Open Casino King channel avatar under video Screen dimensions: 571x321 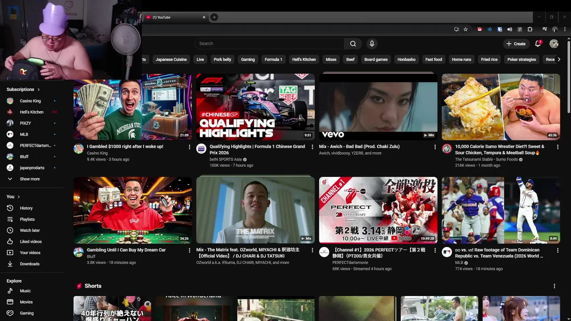click(79, 149)
